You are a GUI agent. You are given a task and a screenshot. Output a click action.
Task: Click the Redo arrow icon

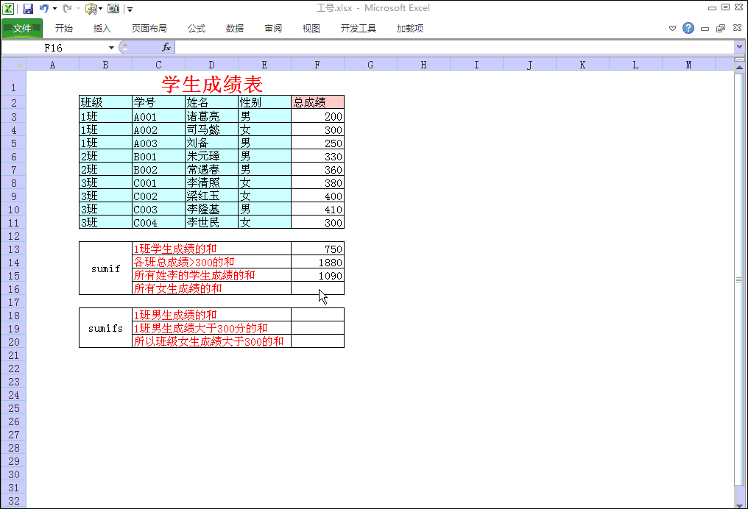pyautogui.click(x=67, y=8)
